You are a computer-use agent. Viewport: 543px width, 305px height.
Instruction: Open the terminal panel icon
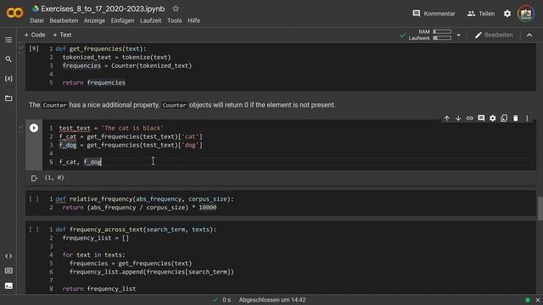[x=8, y=286]
